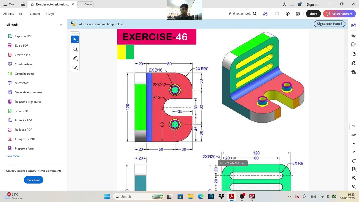Click the Share button
The image size is (359, 202).
(313, 14)
